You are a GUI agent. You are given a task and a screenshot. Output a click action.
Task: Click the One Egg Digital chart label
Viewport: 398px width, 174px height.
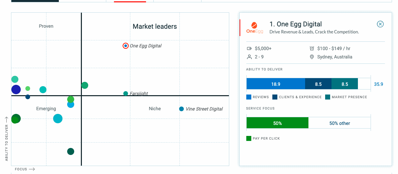pos(145,46)
